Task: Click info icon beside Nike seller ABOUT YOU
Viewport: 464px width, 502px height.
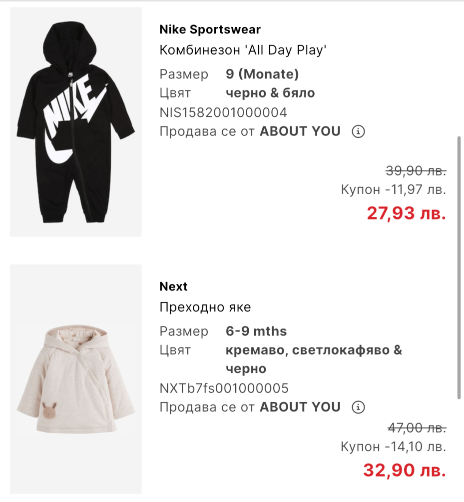Action: (x=359, y=131)
